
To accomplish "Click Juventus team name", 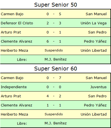I will 98,87.
